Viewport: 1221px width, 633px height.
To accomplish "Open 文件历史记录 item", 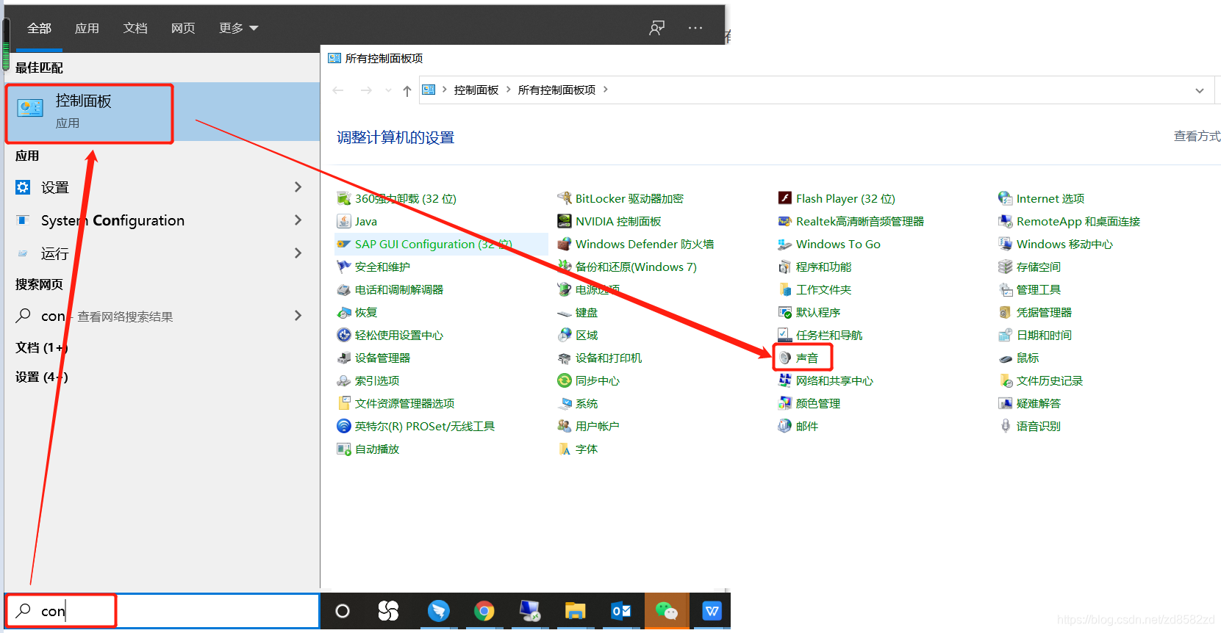I will pos(1040,381).
